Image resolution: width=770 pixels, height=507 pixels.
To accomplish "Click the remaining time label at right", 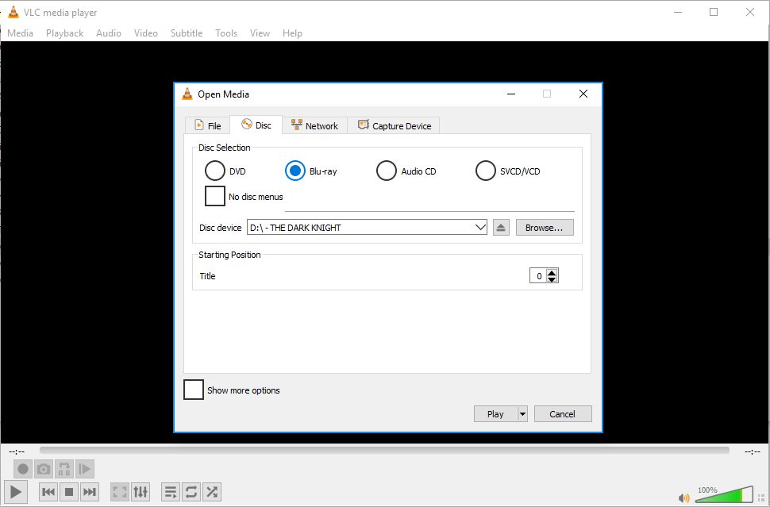I will 753,451.
